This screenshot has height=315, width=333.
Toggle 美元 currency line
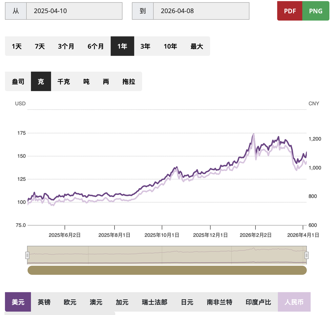point(18,302)
